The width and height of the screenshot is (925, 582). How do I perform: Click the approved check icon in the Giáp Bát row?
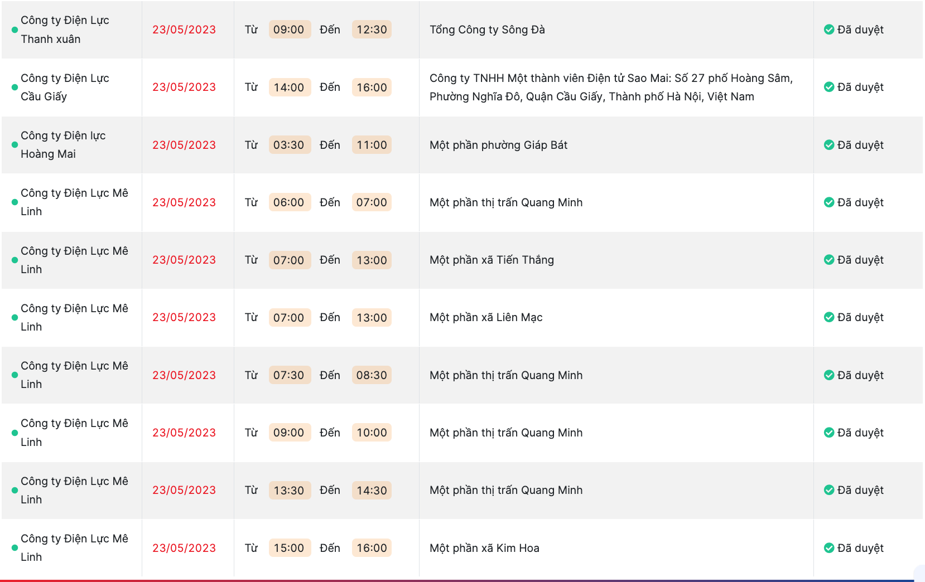click(829, 145)
